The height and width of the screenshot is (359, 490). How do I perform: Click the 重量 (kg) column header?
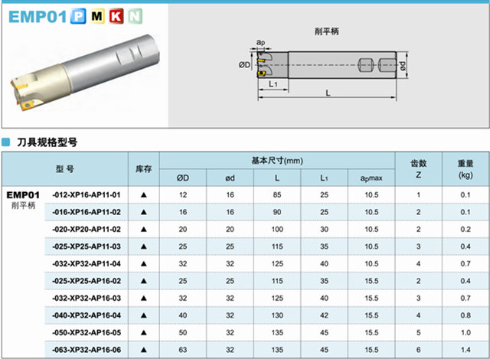tap(465, 168)
